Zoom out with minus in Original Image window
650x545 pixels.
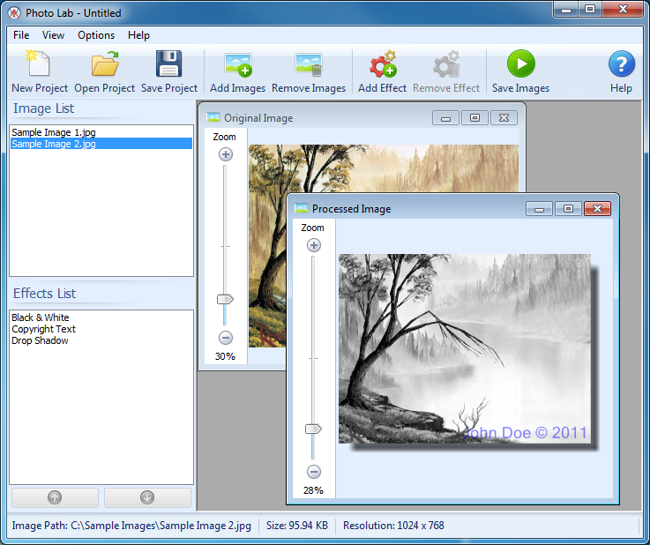(x=226, y=338)
